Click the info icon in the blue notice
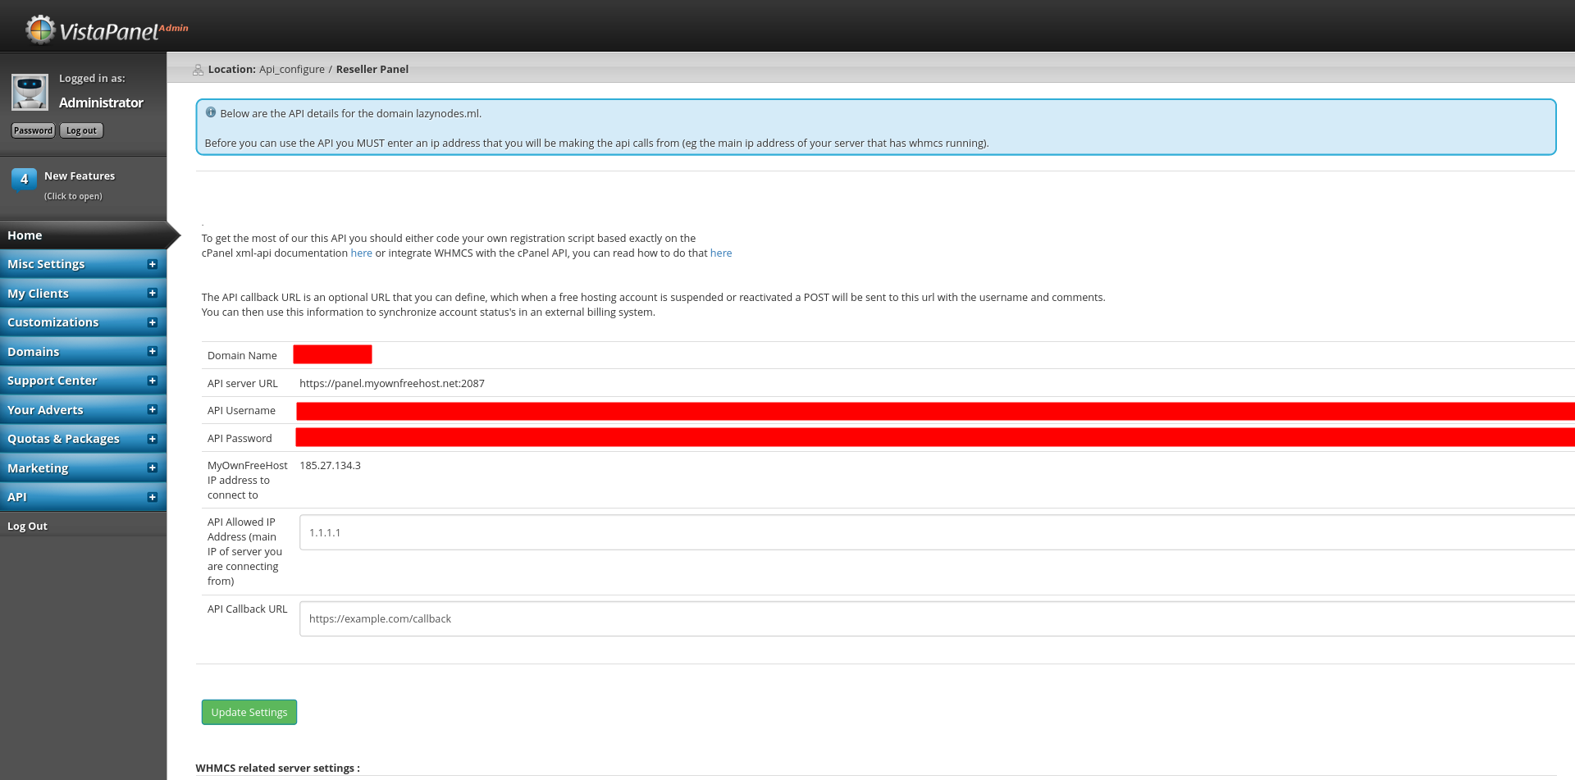 coord(211,113)
